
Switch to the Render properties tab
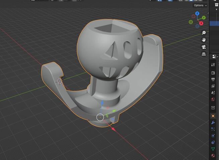(x=213, y=73)
